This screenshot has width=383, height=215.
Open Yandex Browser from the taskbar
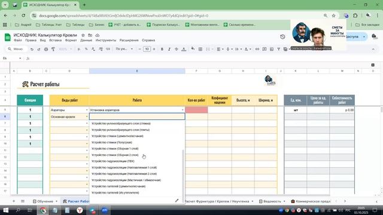click(x=80, y=210)
